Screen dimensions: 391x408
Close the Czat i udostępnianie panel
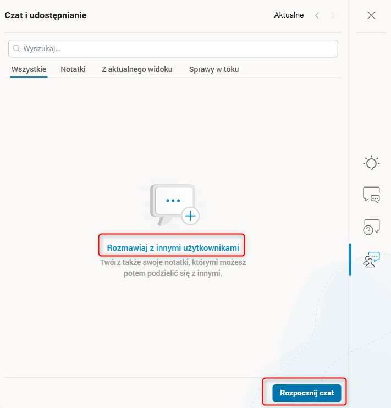point(371,15)
